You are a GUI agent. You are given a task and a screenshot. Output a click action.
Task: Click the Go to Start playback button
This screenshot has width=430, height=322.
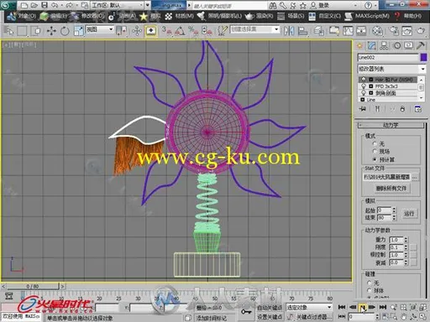(342, 307)
